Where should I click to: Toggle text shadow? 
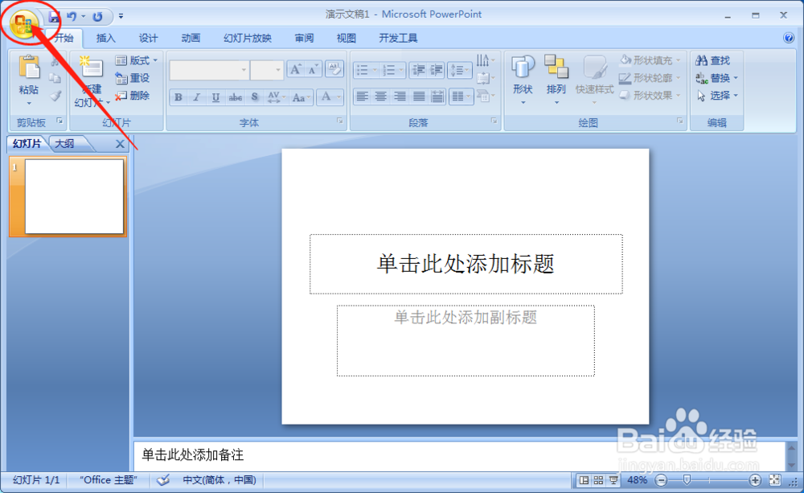click(254, 97)
